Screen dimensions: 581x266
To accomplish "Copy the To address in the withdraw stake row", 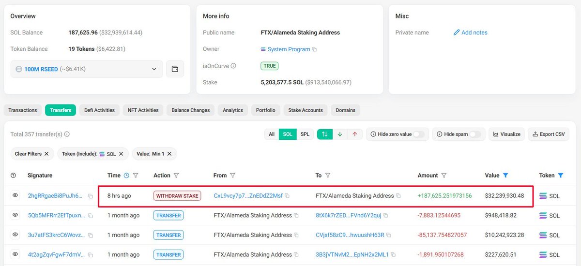I will (x=398, y=196).
